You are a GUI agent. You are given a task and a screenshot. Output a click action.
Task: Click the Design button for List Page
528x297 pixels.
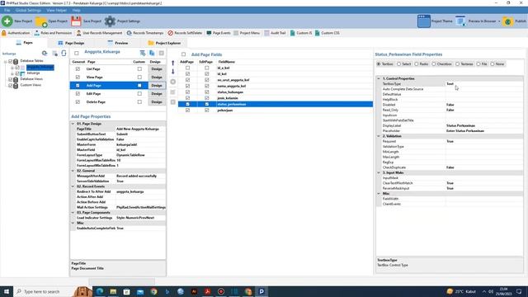(157, 69)
